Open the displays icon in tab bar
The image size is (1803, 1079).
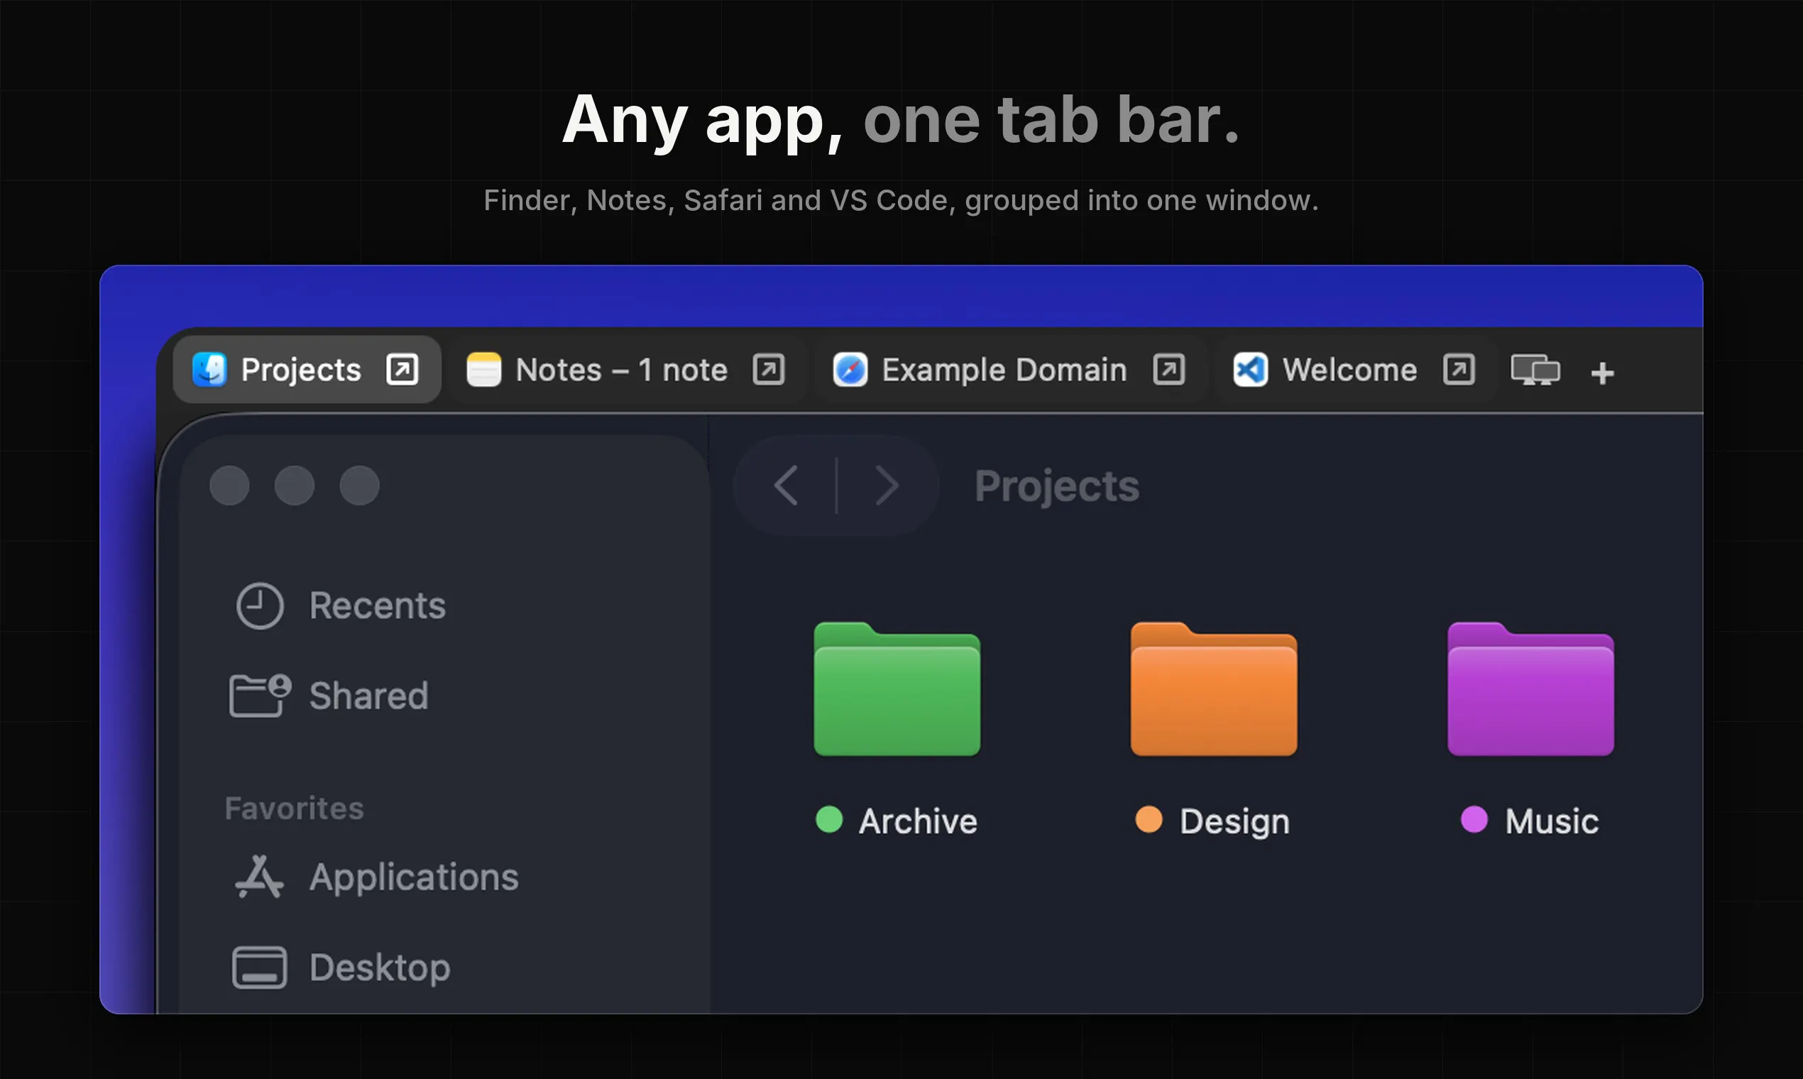tap(1535, 370)
